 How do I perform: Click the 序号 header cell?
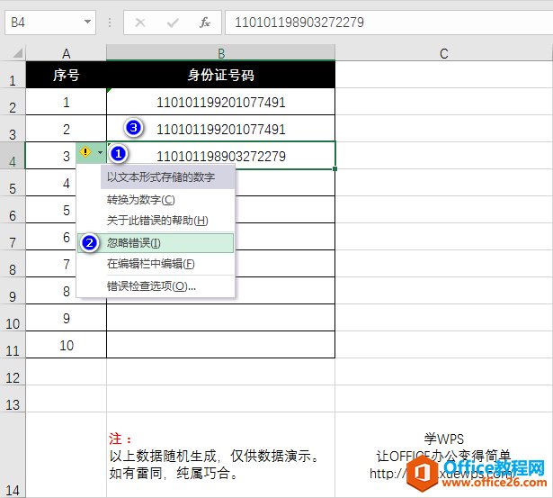66,75
